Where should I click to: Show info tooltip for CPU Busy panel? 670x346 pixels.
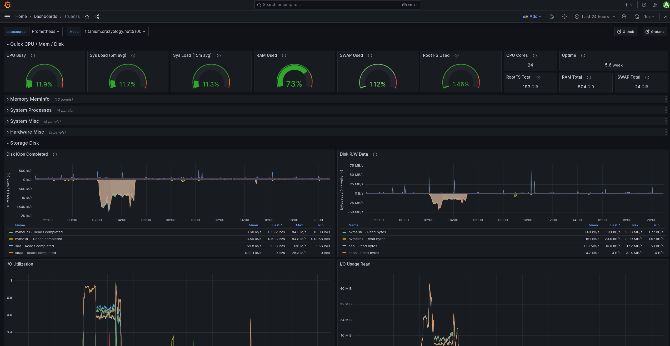[33, 55]
